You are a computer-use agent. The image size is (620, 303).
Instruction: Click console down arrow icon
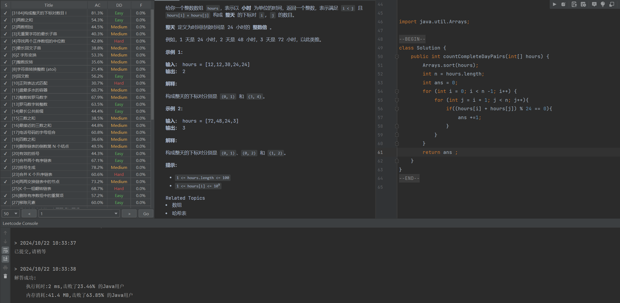[x=5, y=241]
